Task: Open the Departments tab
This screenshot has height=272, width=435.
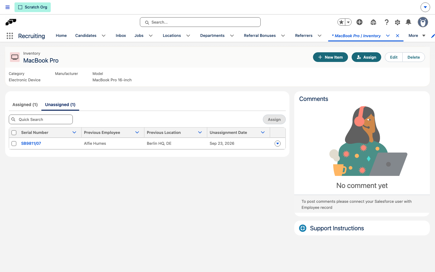Action: click(x=212, y=36)
